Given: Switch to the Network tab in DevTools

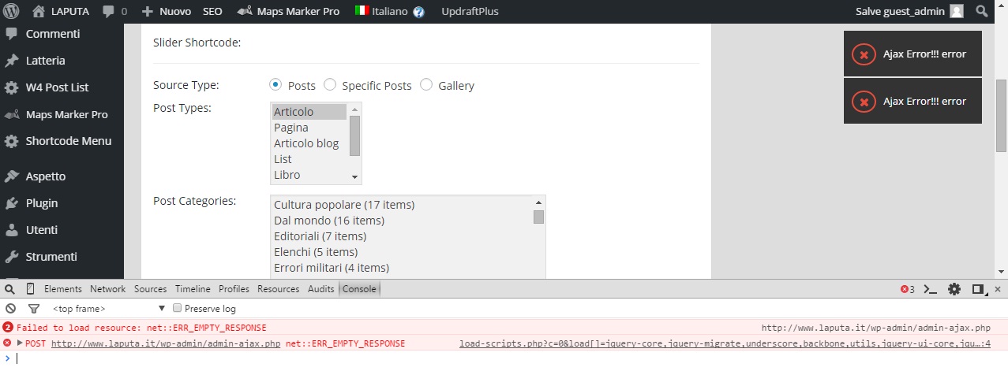Looking at the screenshot, I should pos(107,289).
